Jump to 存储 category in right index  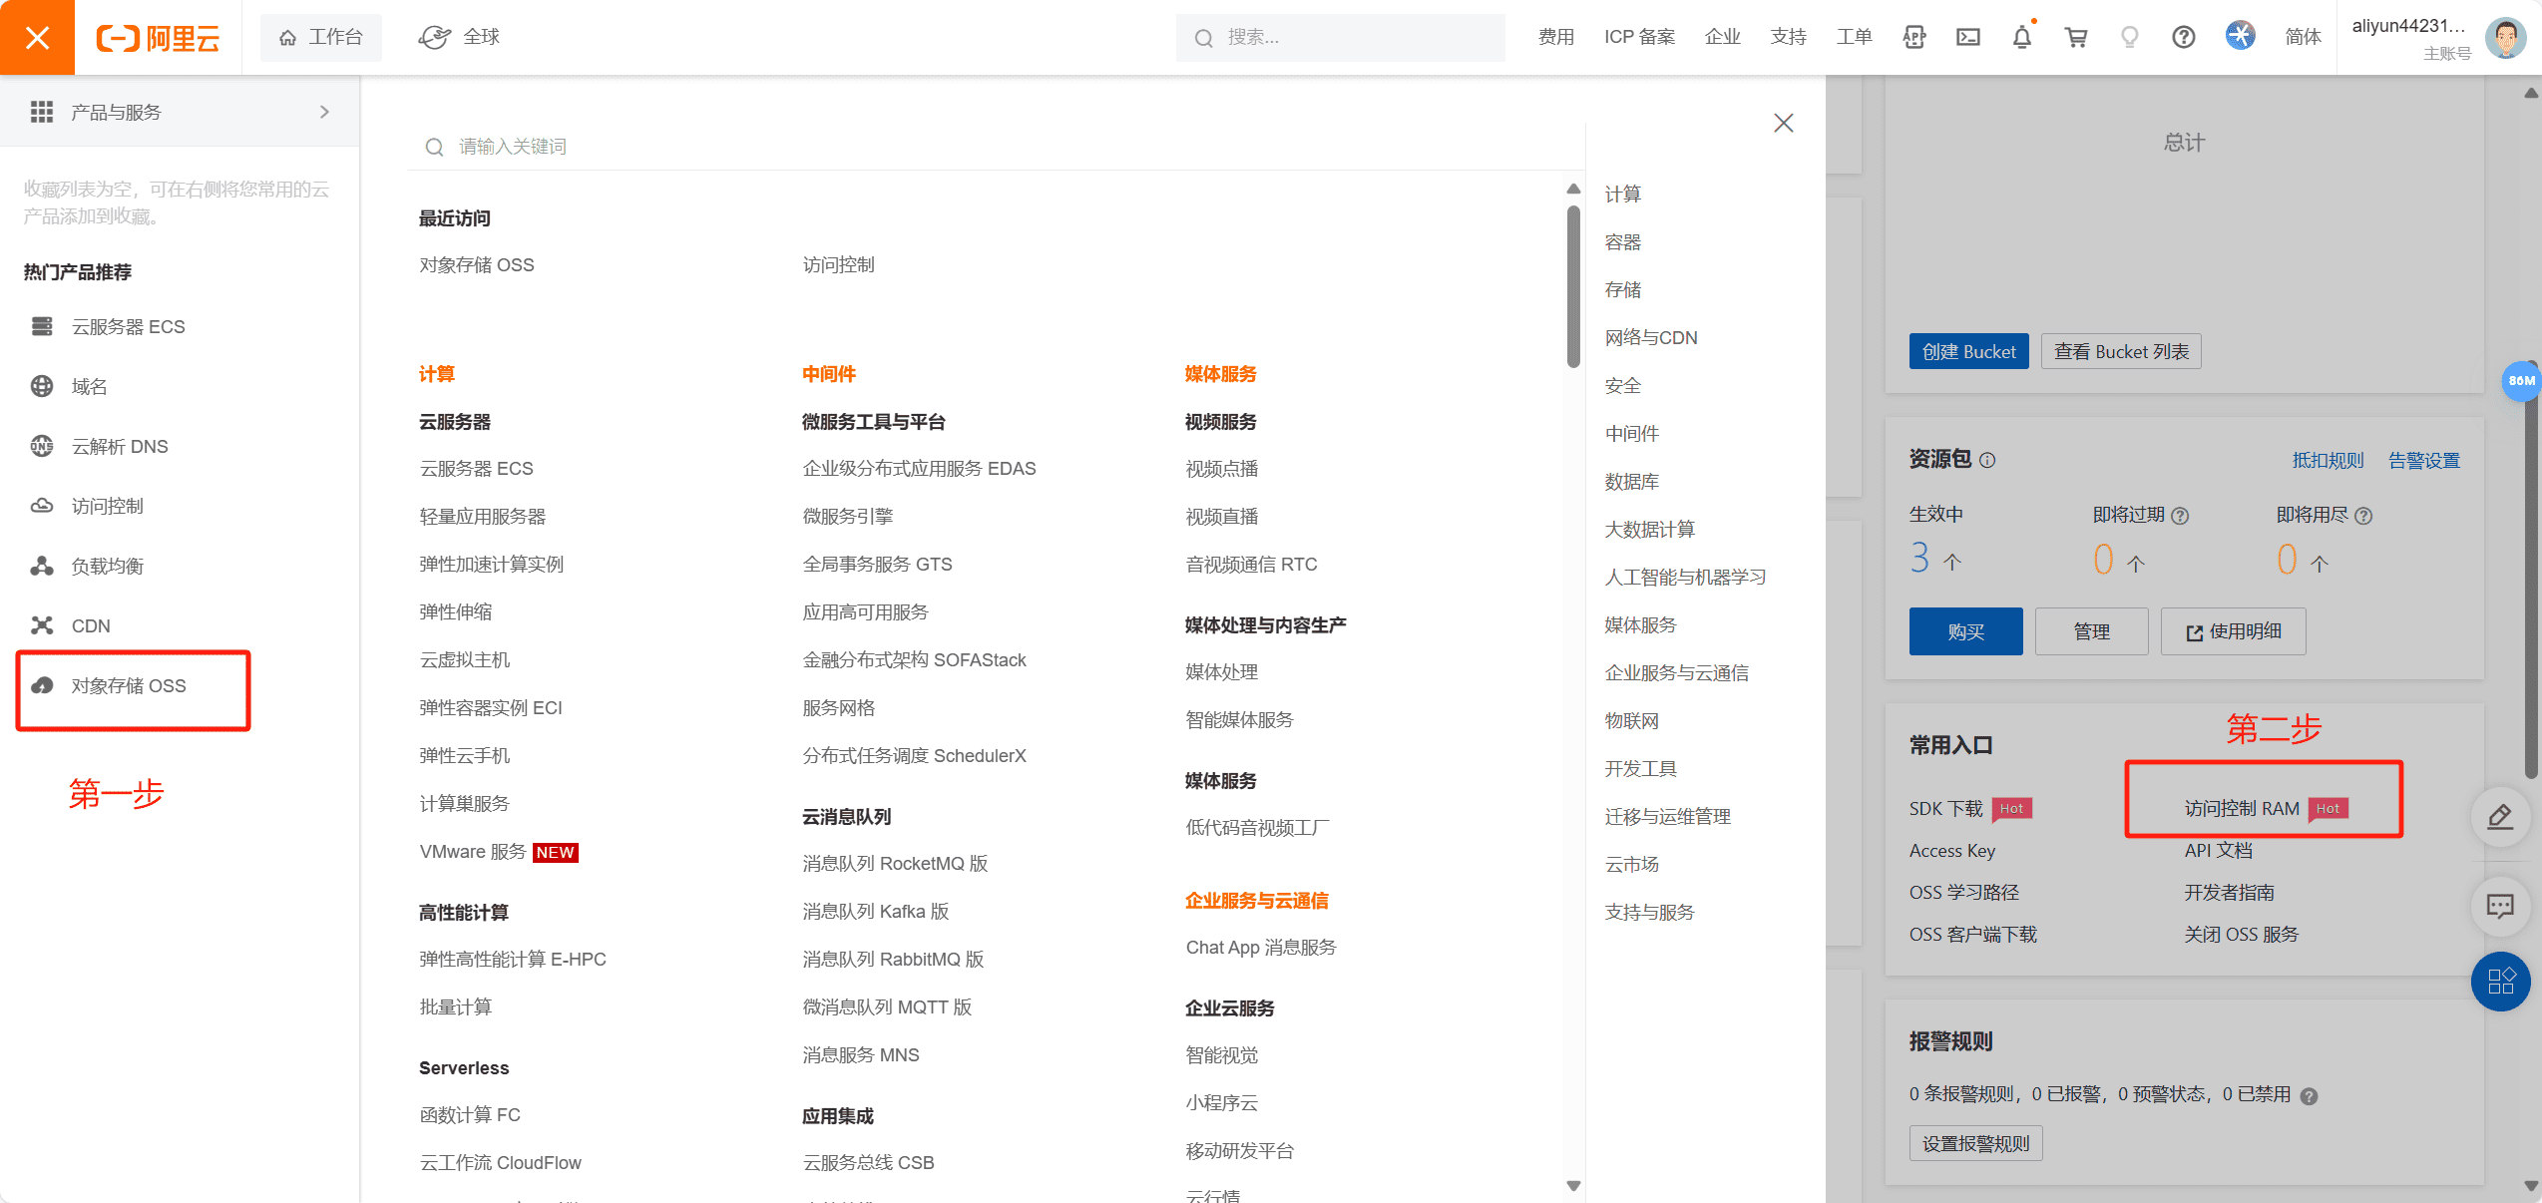1622,289
